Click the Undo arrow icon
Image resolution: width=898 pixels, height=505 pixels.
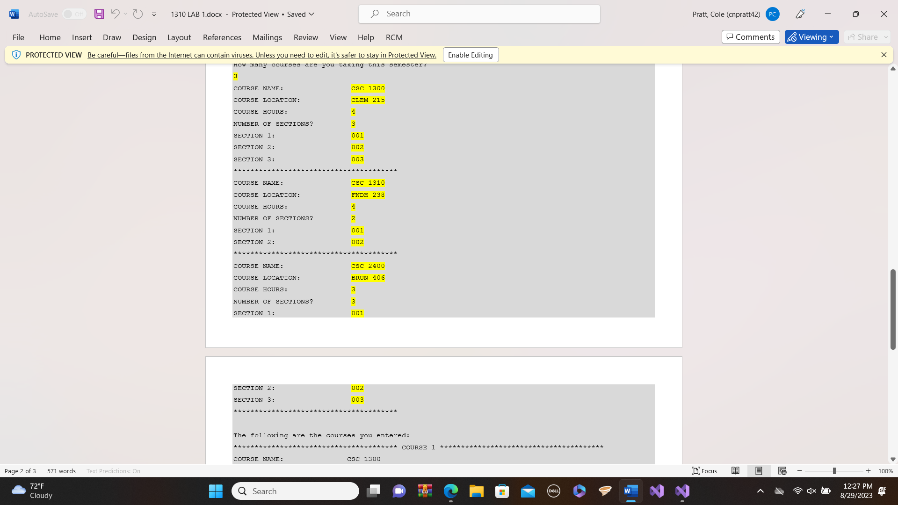click(115, 14)
